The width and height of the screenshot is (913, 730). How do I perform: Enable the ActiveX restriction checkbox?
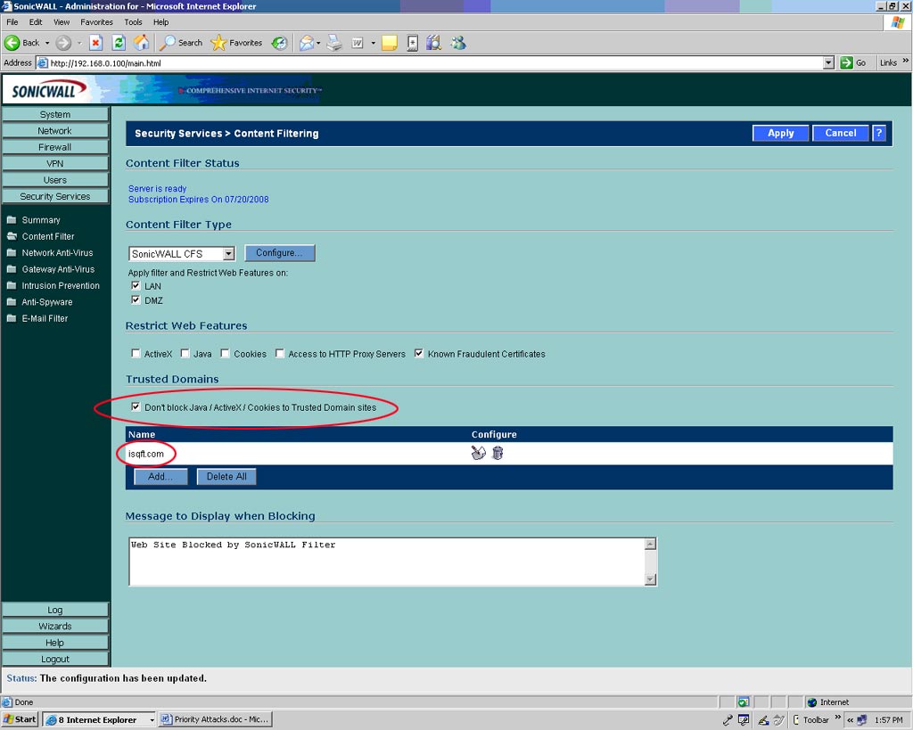[136, 353]
